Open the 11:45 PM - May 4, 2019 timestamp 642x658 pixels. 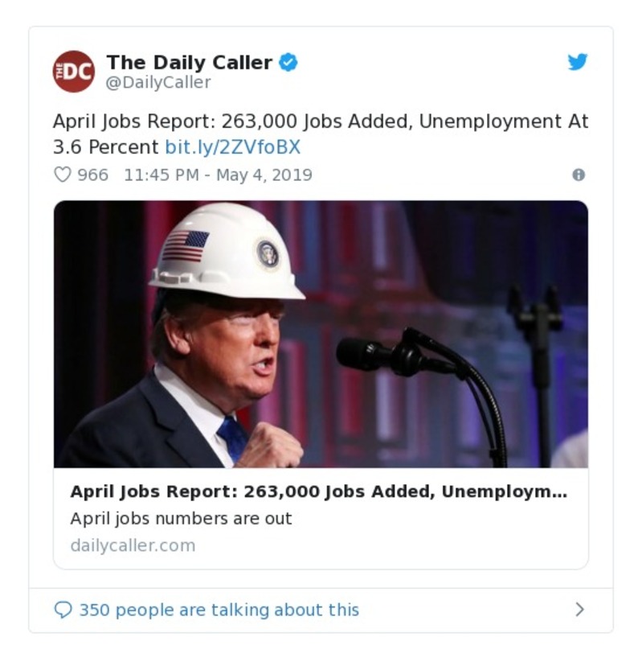[x=218, y=175]
